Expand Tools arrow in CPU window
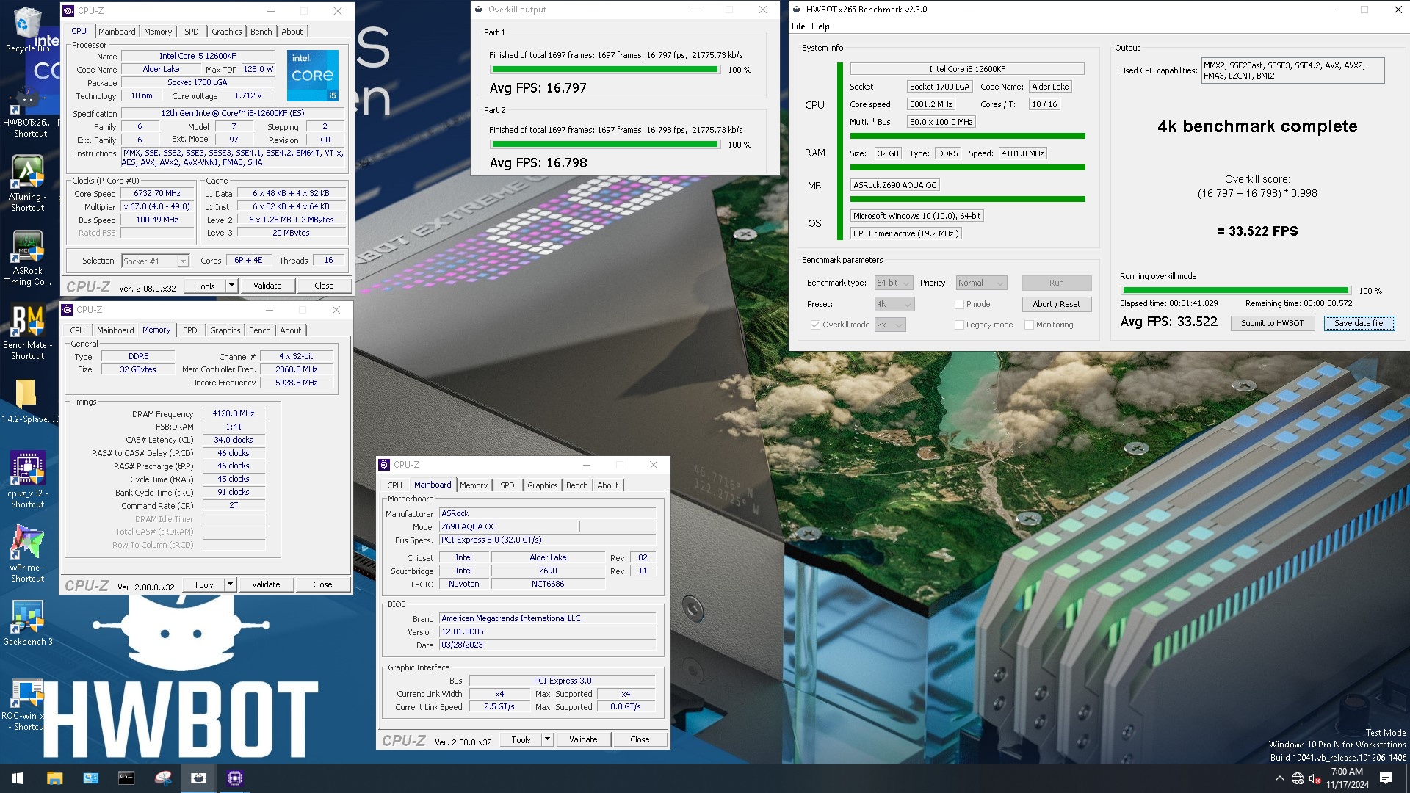The image size is (1410, 793). tap(231, 286)
